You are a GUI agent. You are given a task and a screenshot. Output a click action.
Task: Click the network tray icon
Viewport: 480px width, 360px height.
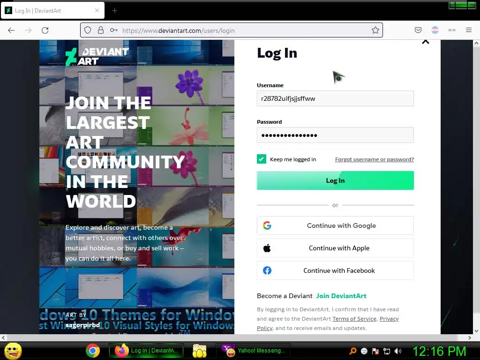coord(387,351)
